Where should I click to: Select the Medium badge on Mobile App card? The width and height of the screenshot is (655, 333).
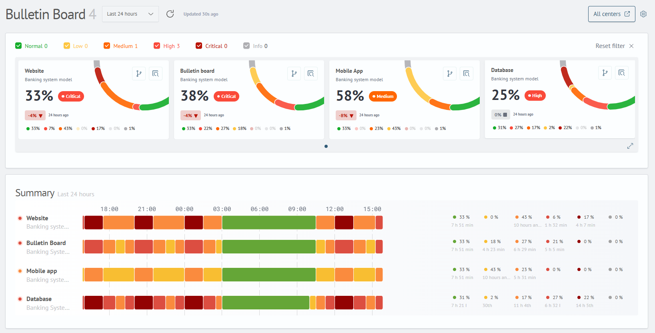[x=383, y=96]
